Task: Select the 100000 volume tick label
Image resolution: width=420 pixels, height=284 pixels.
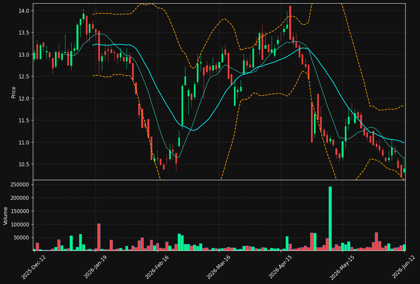Action: [x=20, y=224]
